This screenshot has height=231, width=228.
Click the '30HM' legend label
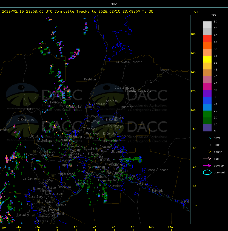217,145
